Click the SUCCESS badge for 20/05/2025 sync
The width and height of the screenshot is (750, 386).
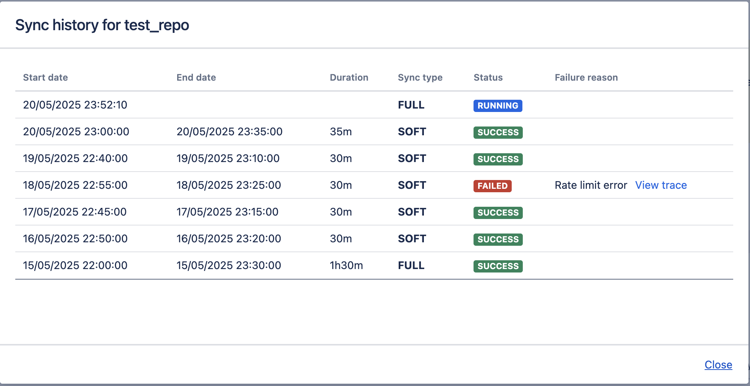pos(498,132)
